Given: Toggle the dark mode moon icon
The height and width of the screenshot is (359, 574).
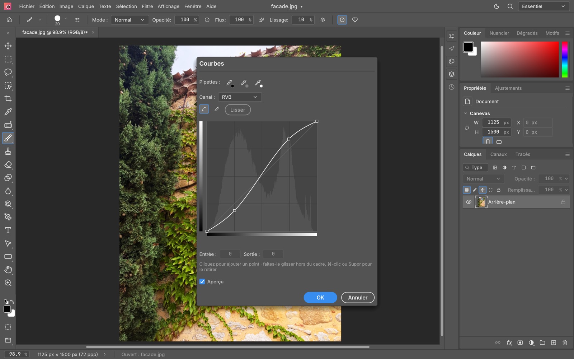Looking at the screenshot, I should coord(497,6).
